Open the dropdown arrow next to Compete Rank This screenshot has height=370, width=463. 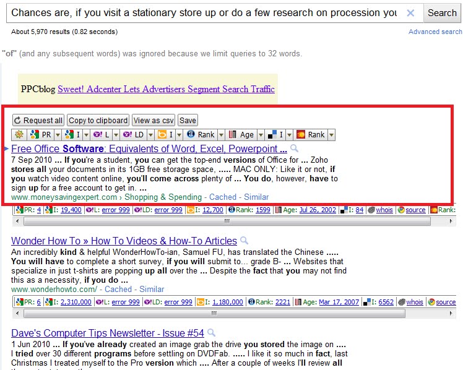pyautogui.click(x=332, y=135)
